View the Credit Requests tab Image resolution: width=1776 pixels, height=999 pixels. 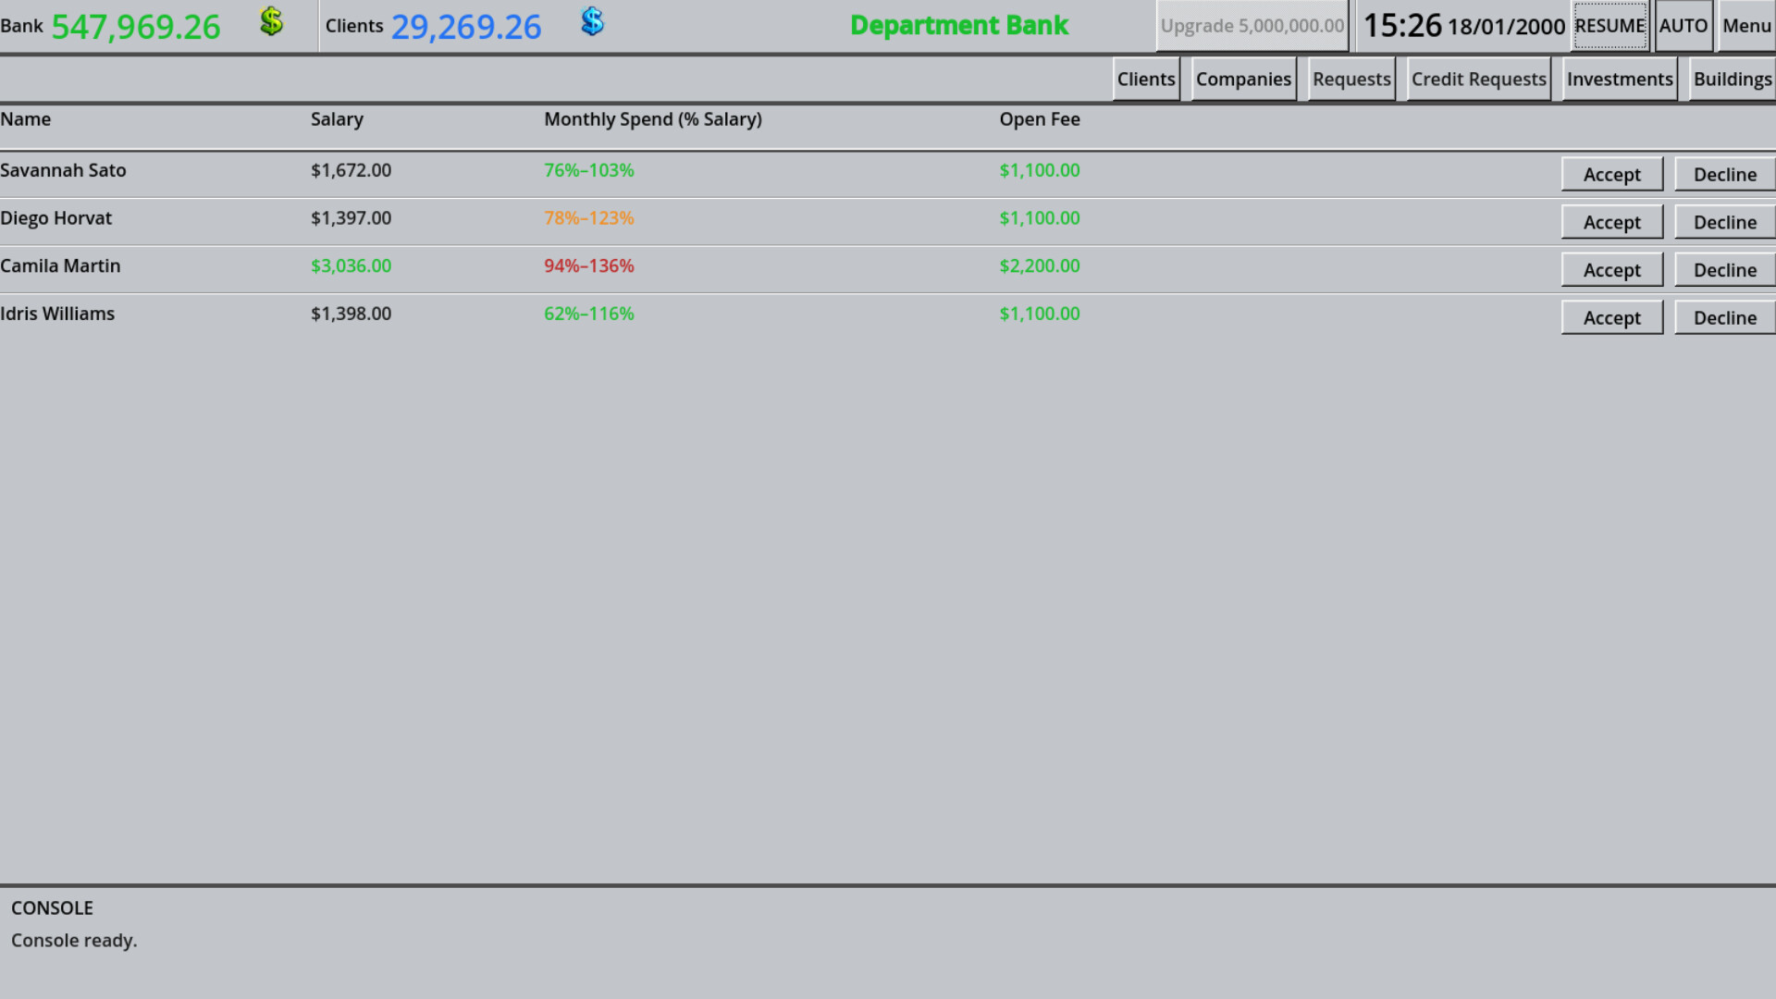click(x=1477, y=80)
